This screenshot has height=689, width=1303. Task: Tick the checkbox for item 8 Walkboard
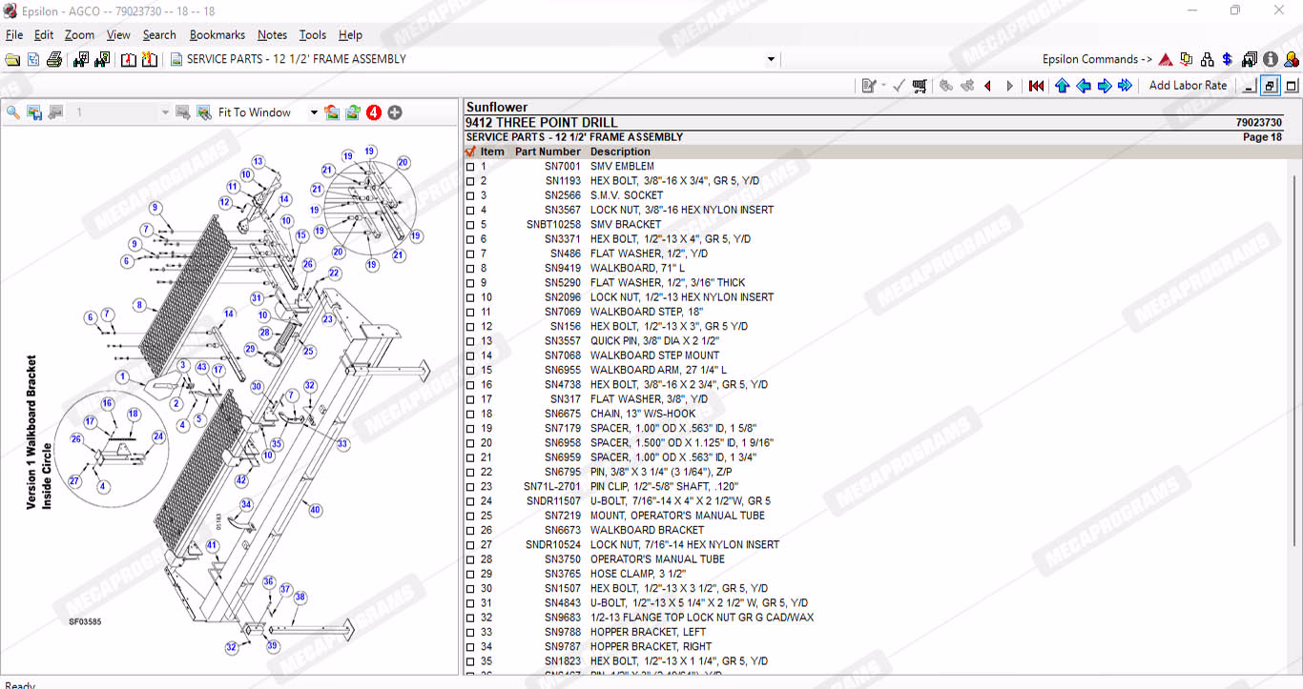(x=470, y=269)
